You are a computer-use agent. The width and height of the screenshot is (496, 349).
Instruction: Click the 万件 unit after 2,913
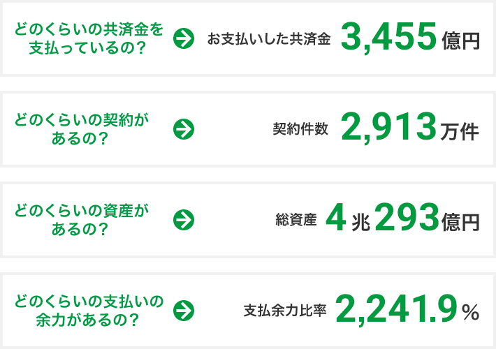click(460, 131)
